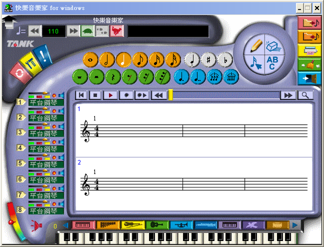
Task: Choose the flat accidental button
Action: click(x=225, y=60)
